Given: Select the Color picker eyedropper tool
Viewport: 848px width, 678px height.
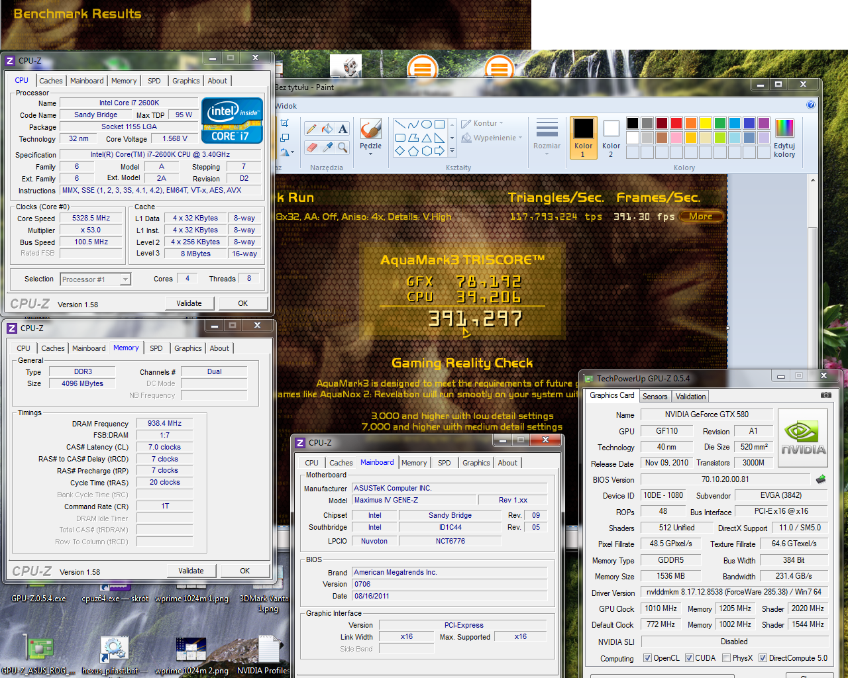Looking at the screenshot, I should [327, 147].
